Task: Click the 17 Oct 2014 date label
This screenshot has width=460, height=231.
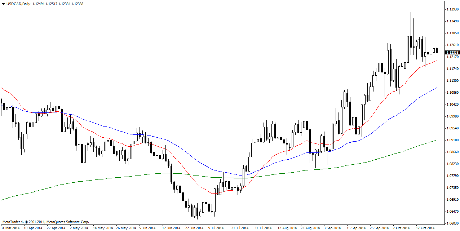Action: [425, 228]
